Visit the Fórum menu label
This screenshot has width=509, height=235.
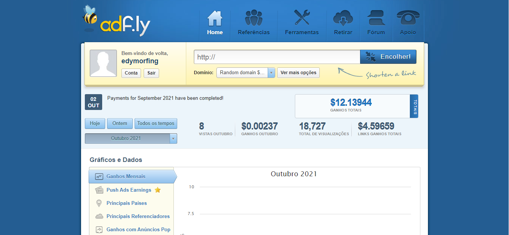376,32
